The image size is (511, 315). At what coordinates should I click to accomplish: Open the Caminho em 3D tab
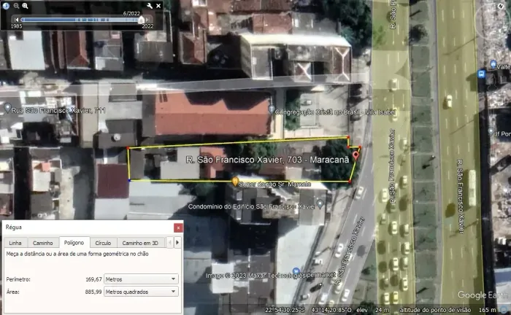(140, 243)
